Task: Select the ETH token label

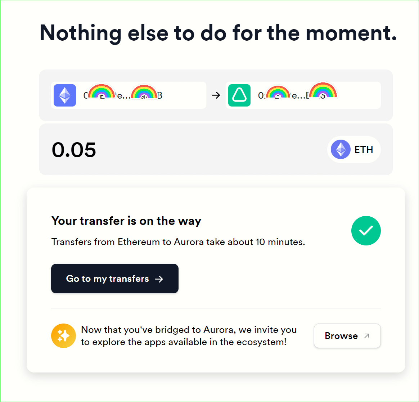Action: (364, 150)
